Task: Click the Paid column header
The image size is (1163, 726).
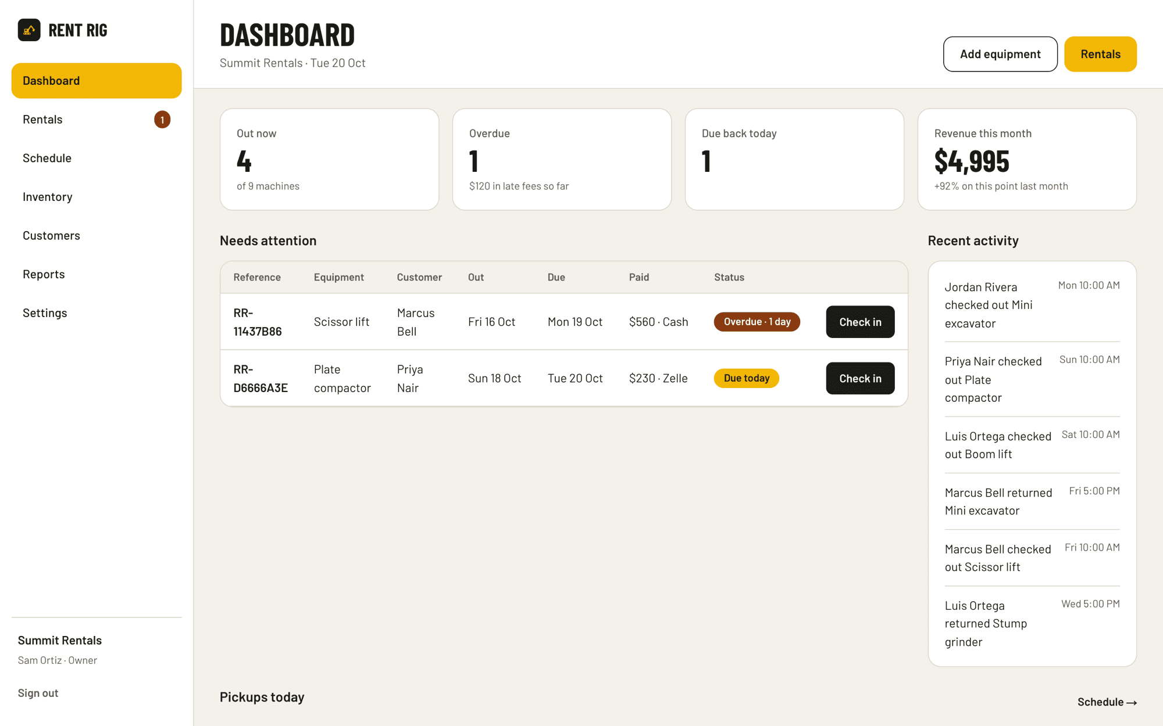Action: click(x=639, y=277)
